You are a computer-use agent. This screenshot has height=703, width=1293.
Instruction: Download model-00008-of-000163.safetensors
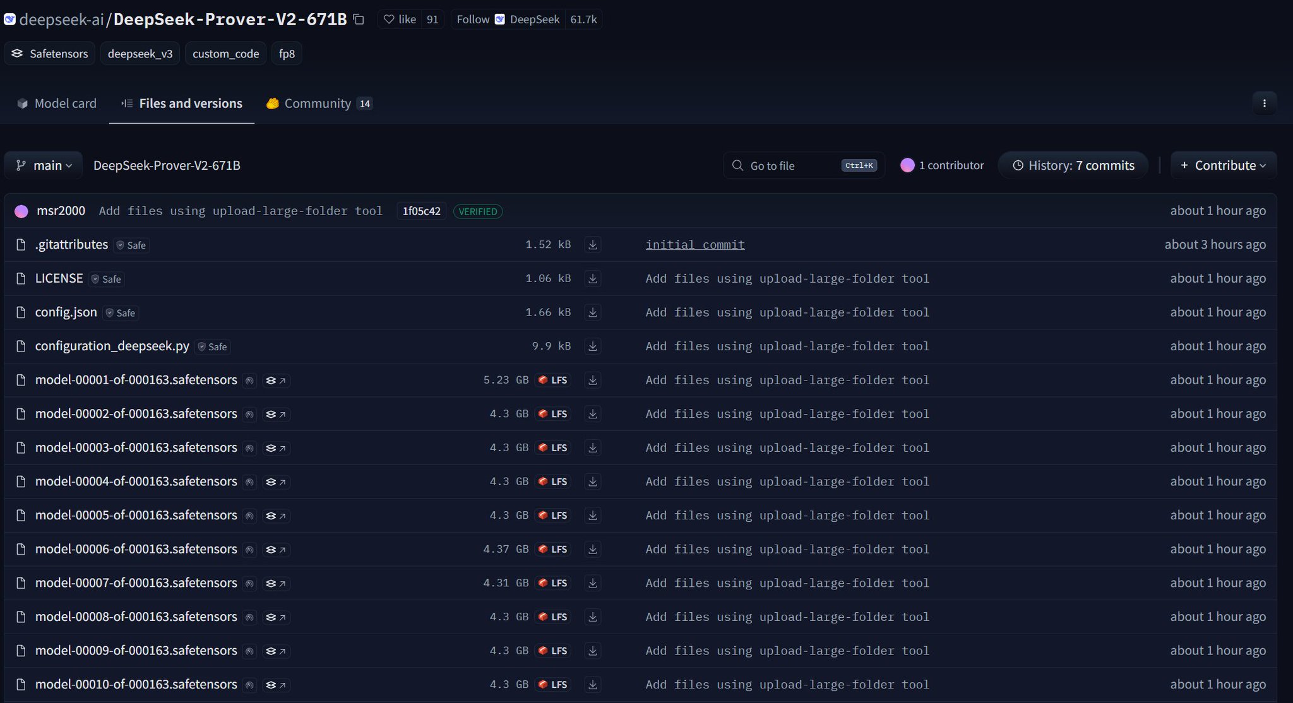click(593, 617)
